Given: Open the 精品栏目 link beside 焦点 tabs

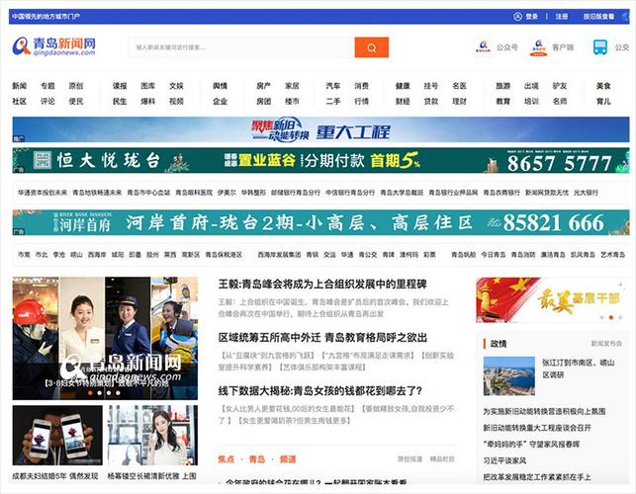Looking at the screenshot, I should [442, 459].
